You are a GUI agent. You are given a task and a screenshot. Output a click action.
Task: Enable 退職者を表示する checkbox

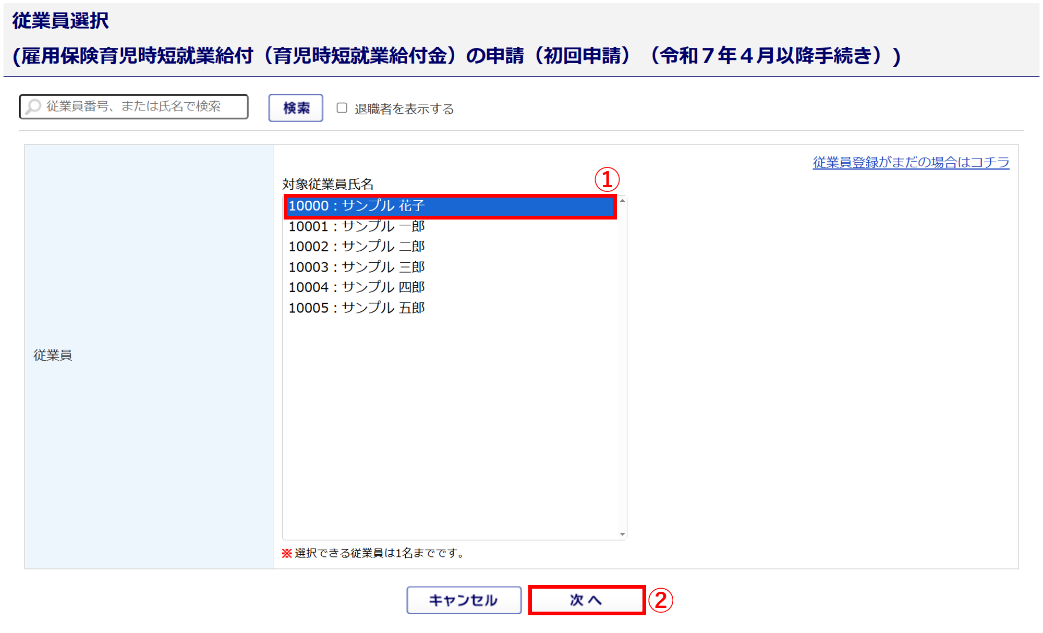click(x=342, y=108)
